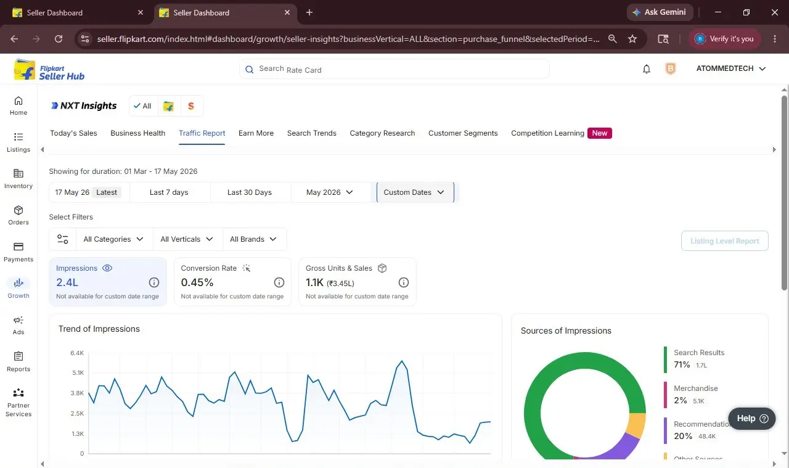The width and height of the screenshot is (789, 468).
Task: Switch to the first Seller Dashboard browser tab
Action: pos(78,12)
